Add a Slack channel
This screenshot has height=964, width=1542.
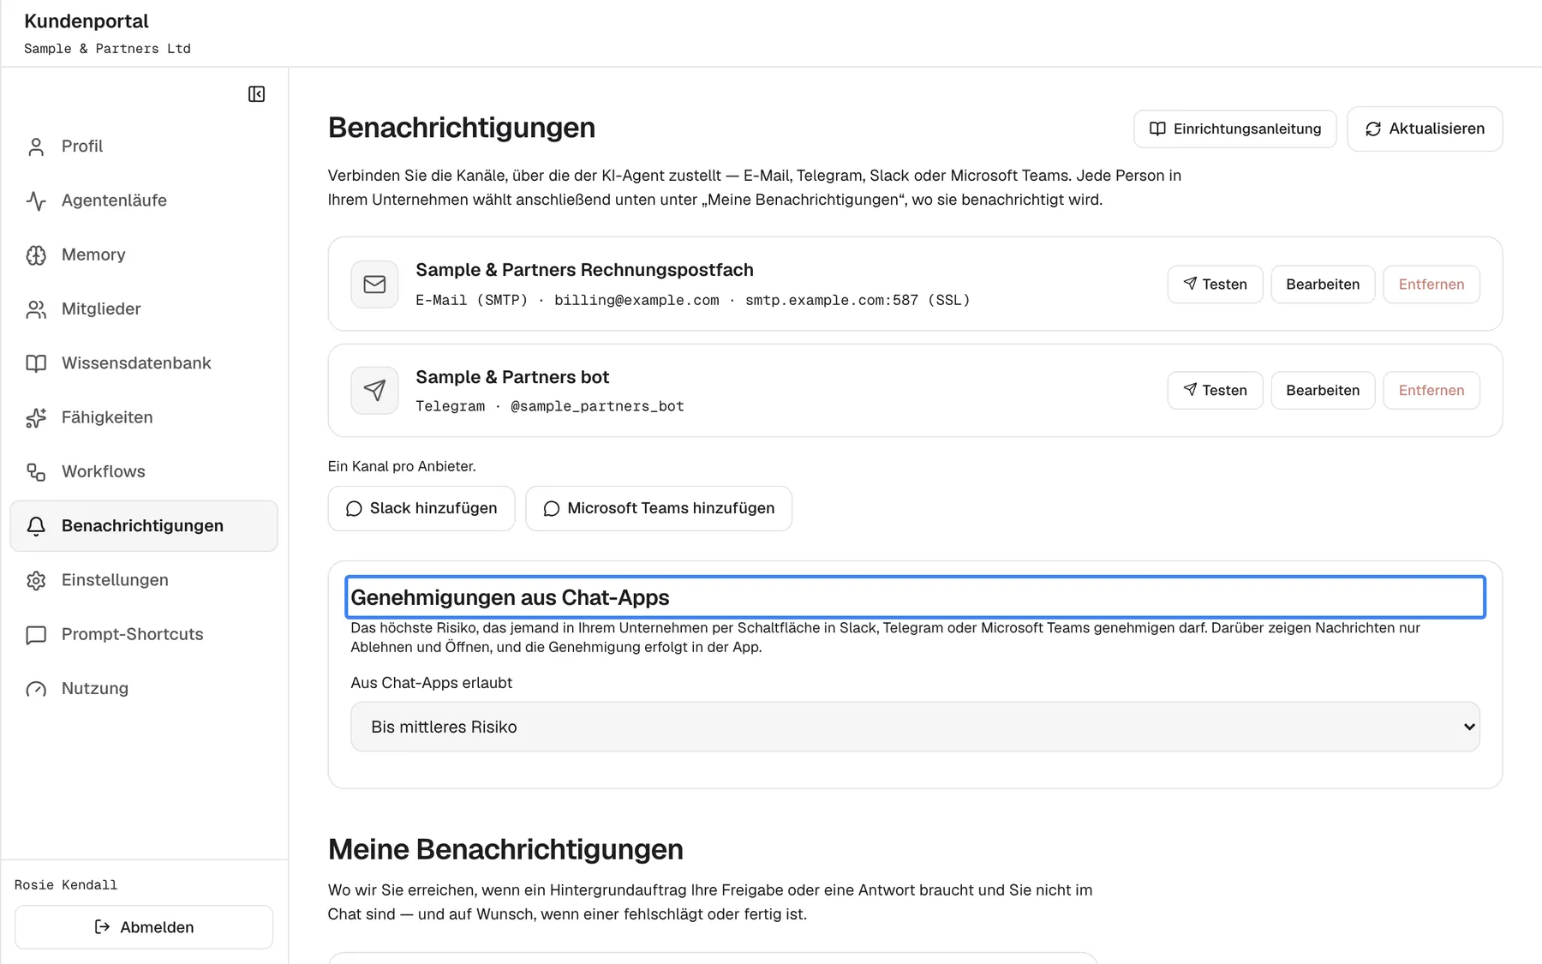point(421,509)
